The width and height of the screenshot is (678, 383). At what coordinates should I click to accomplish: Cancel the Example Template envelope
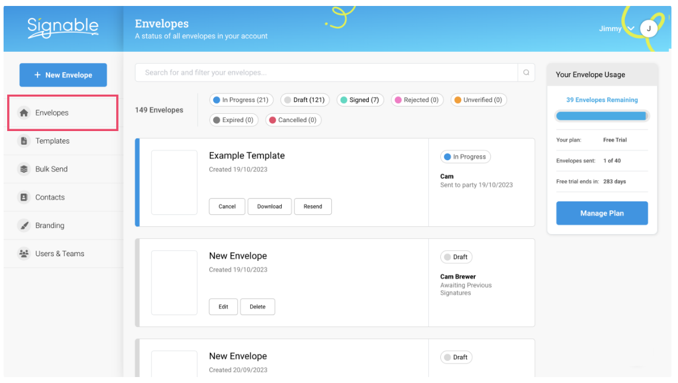[x=227, y=207]
